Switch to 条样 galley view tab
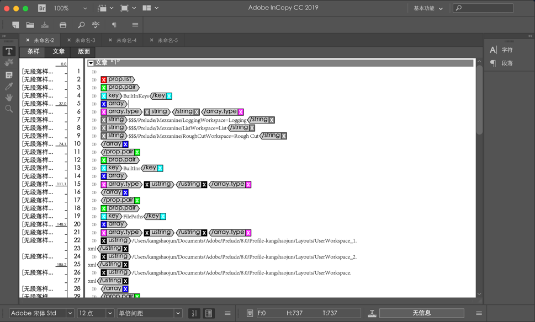The height and width of the screenshot is (322, 535). point(33,51)
